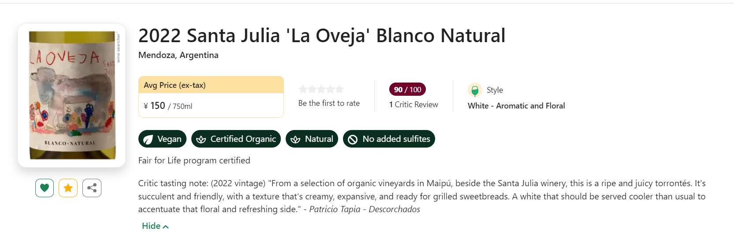734x242 pixels.
Task: Click the 90 / 100 score badge
Action: tap(407, 89)
